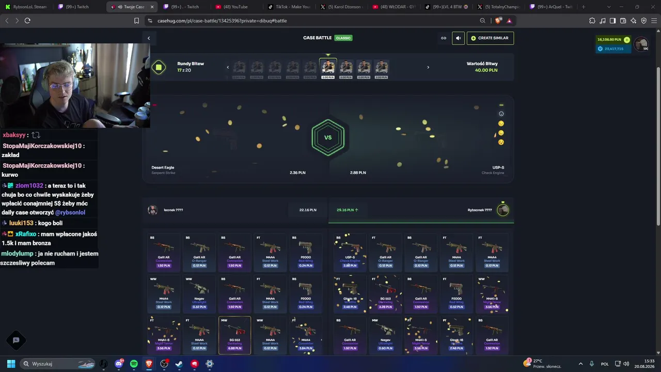Mute the case battle sound
This screenshot has width=661, height=372.
458,38
